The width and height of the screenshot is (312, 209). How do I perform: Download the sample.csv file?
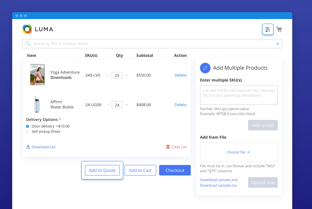pyautogui.click(x=218, y=185)
